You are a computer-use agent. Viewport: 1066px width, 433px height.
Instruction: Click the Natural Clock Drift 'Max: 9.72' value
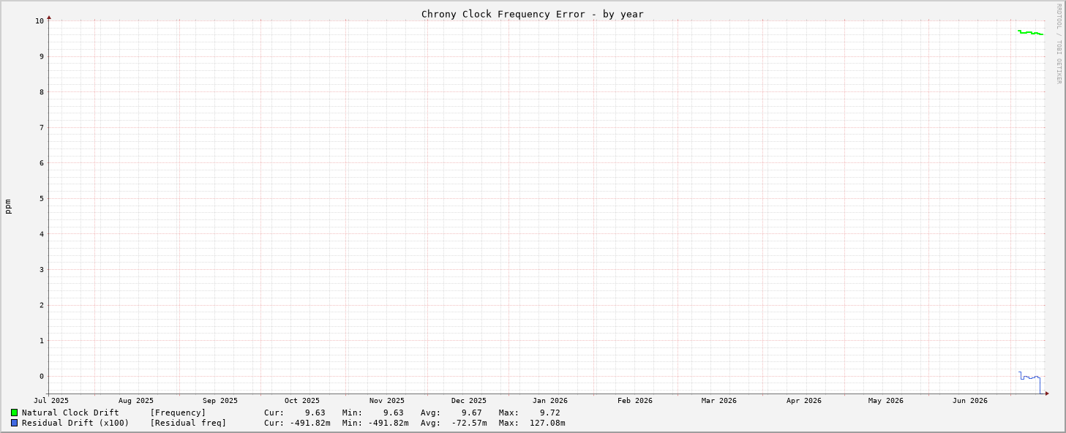tap(530, 413)
